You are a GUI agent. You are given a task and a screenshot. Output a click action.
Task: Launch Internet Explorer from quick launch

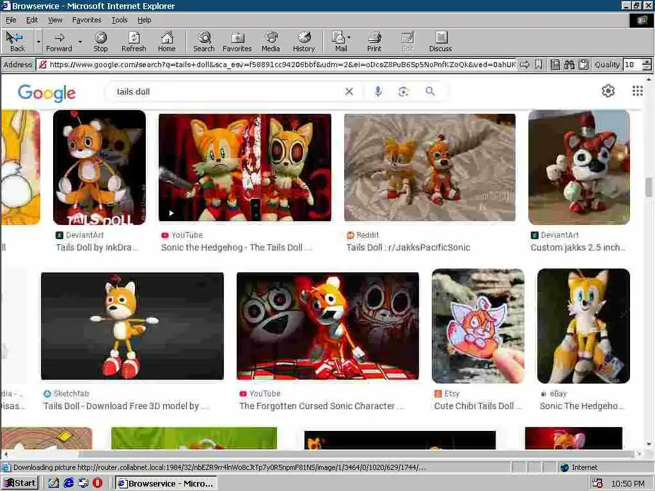68,483
